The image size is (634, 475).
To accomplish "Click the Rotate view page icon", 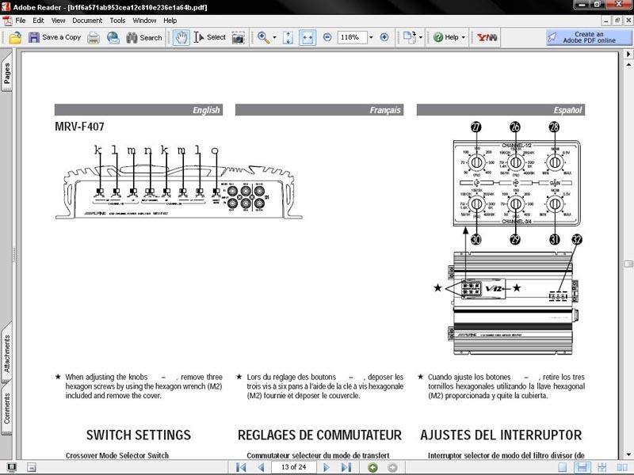I will [x=409, y=37].
